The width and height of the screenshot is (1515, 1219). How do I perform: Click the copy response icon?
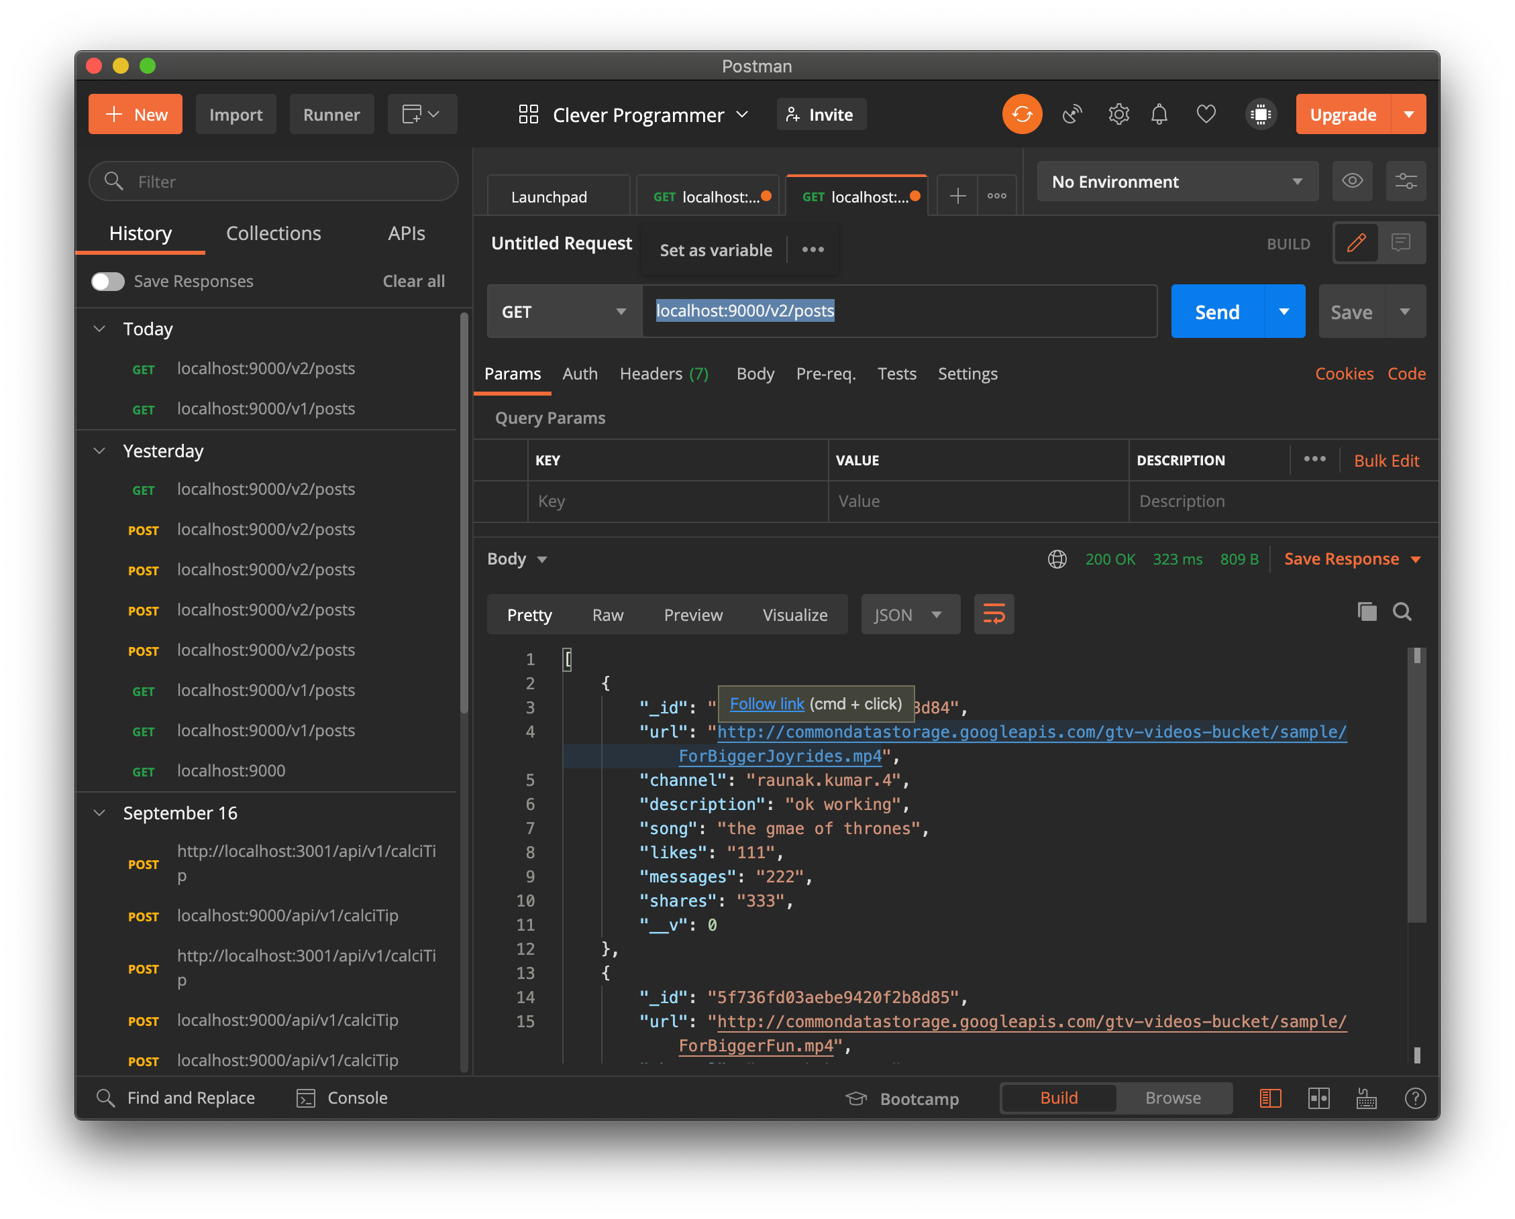1367,612
